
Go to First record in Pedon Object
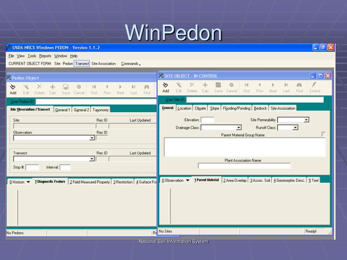pos(94,87)
